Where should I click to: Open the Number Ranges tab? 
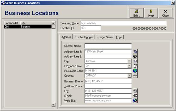(84, 37)
